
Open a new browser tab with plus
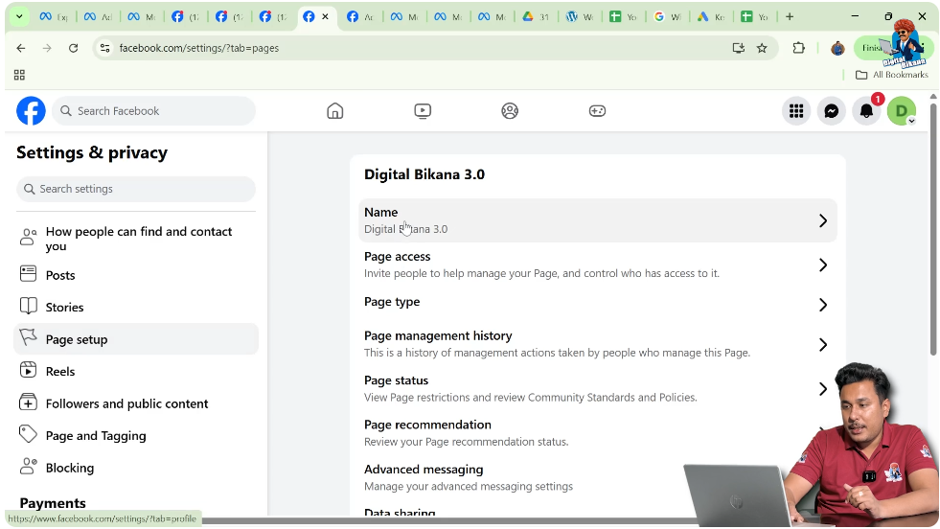pos(790,17)
